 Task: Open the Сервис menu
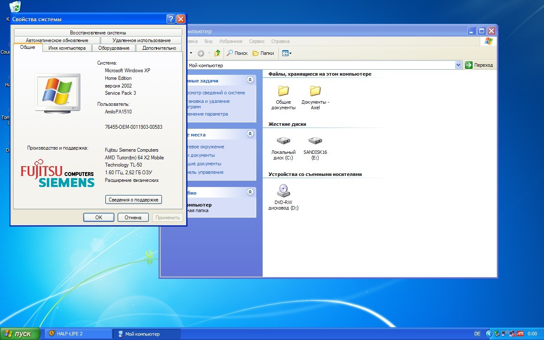tap(257, 41)
